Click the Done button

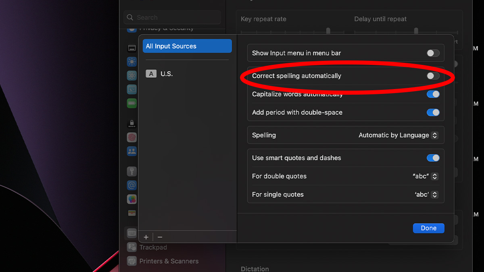pos(428,228)
